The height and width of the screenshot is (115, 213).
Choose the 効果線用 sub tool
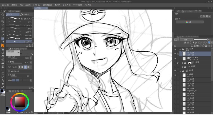19,38
